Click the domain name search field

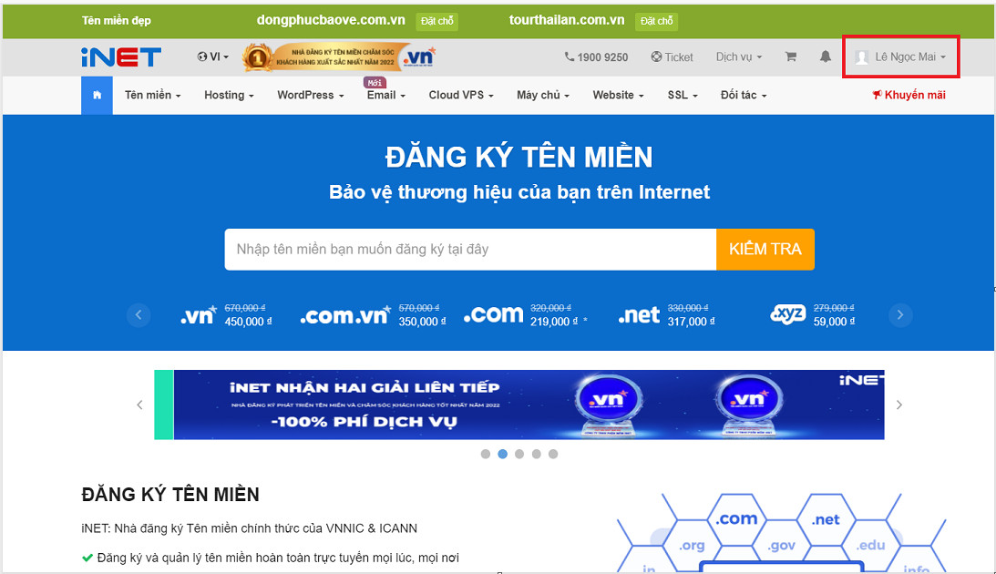[470, 250]
